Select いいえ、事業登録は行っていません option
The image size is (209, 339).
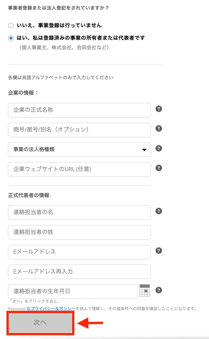point(11,25)
